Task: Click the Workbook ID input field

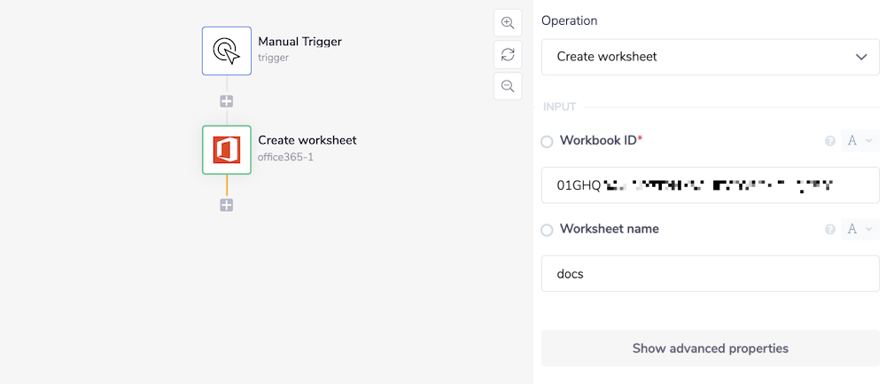Action: point(710,185)
